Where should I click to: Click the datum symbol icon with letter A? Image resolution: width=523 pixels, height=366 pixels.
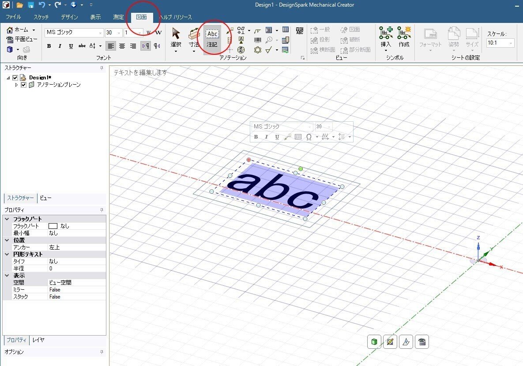(241, 40)
